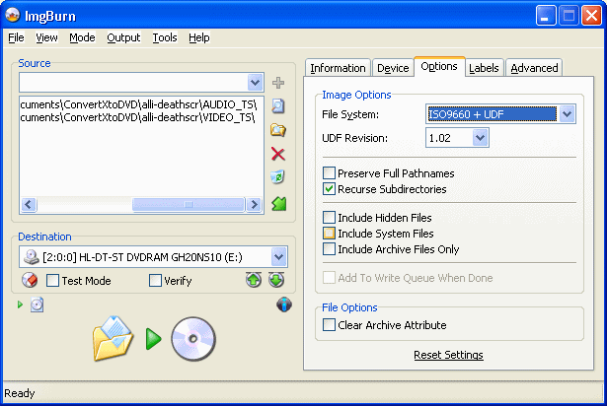
Task: Click the Reset Settings link
Action: tap(448, 355)
